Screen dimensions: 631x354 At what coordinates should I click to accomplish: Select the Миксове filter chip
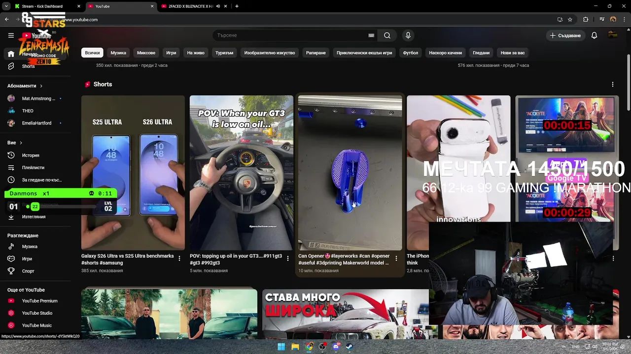point(146,53)
